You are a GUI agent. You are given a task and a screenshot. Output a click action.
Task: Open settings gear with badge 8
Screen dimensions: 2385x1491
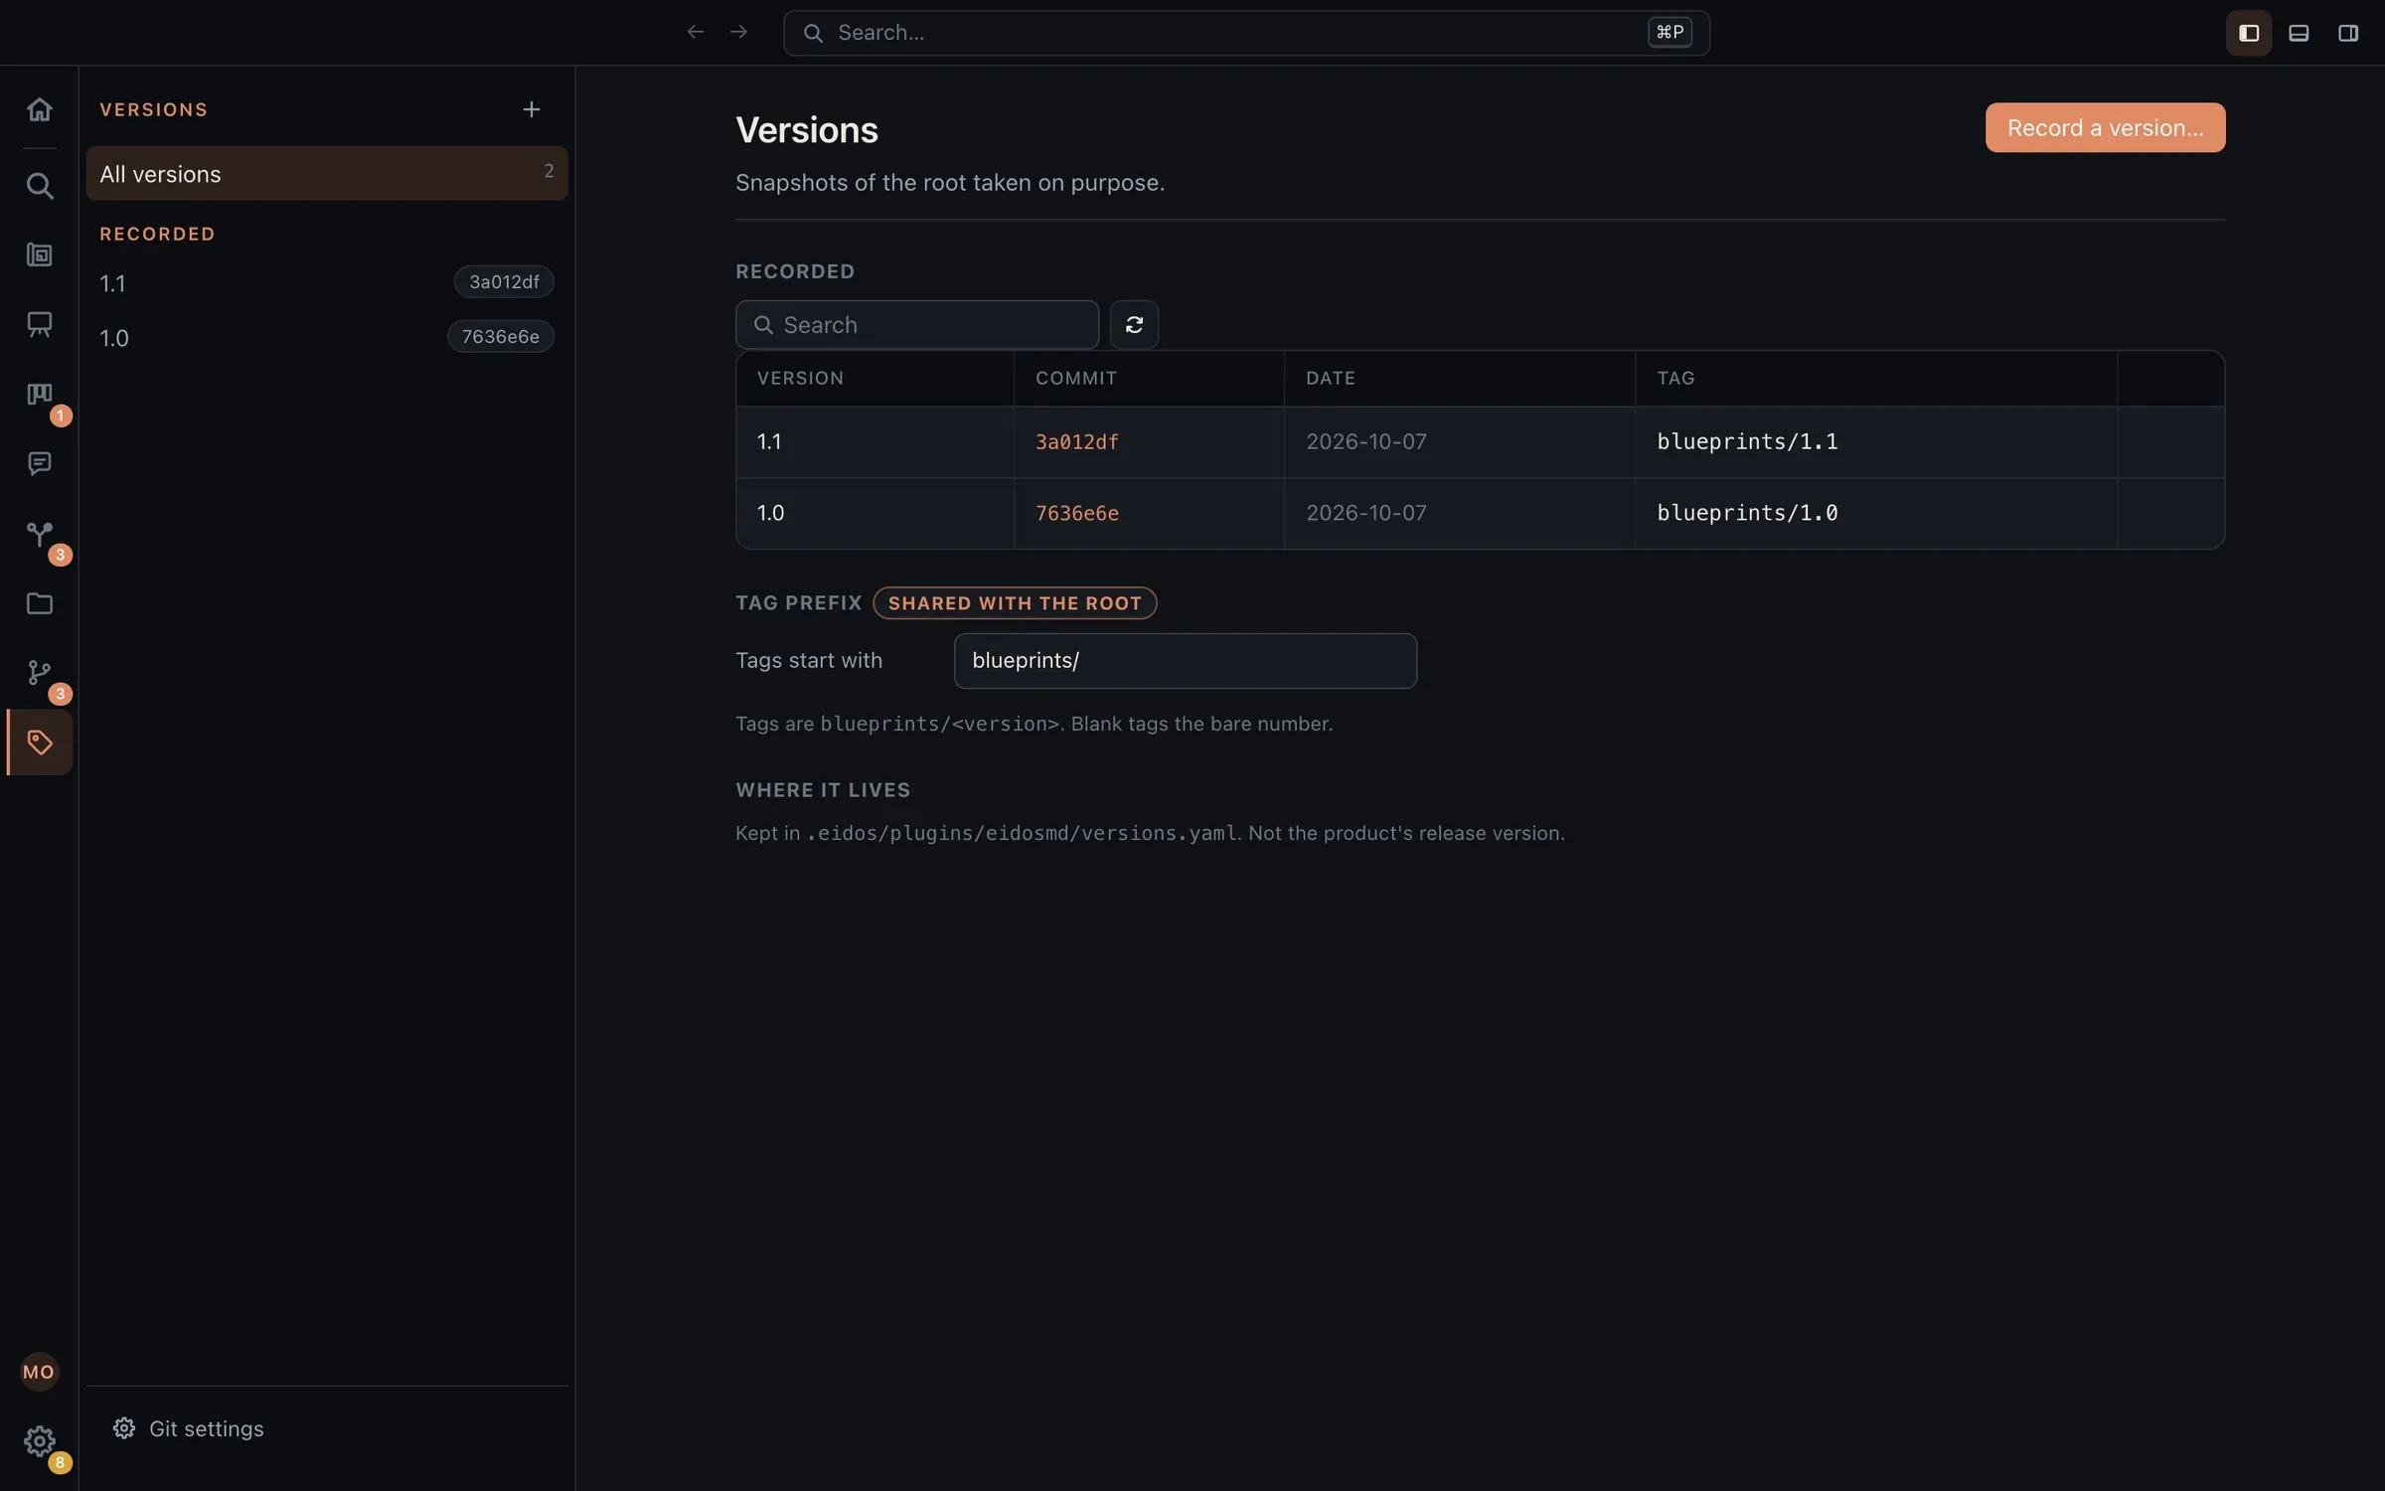click(x=40, y=1441)
